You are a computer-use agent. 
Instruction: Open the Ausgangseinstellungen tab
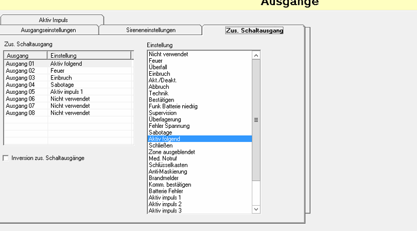click(x=48, y=30)
